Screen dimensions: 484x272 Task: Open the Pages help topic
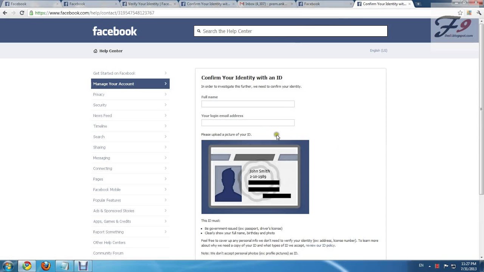pyautogui.click(x=130, y=179)
